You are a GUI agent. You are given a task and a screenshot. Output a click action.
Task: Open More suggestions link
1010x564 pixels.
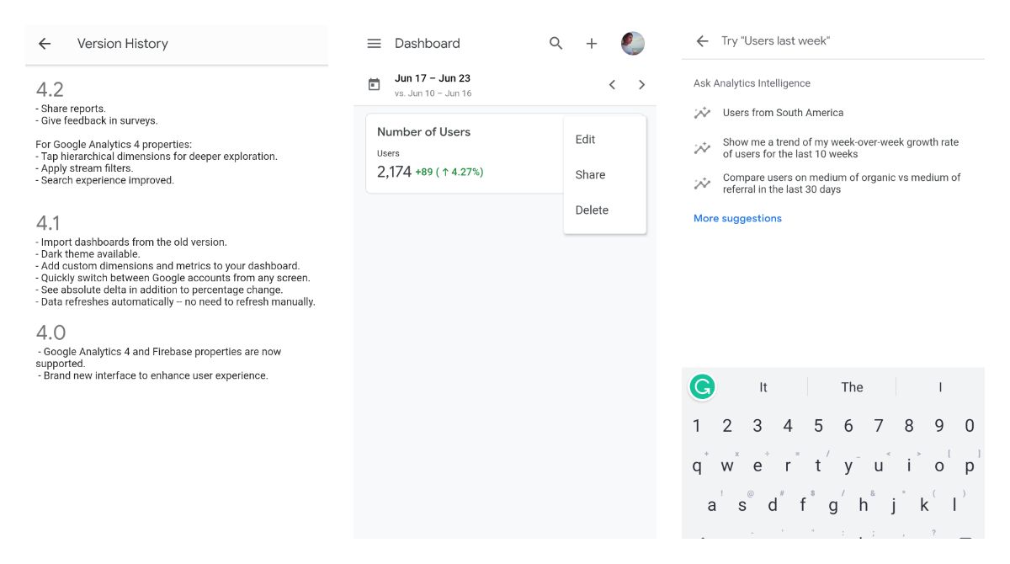(x=737, y=219)
